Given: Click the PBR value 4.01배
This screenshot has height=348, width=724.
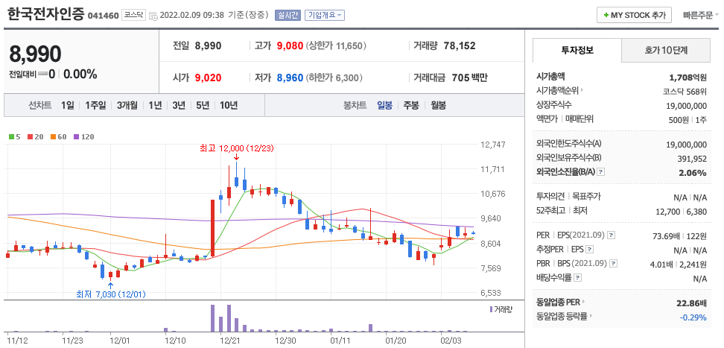Looking at the screenshot, I should coord(661,265).
